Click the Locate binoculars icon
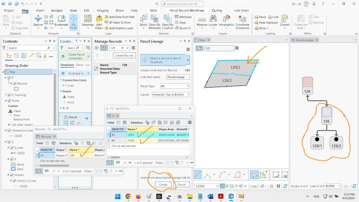Viewport: 359px width, 202px height. coord(213,19)
